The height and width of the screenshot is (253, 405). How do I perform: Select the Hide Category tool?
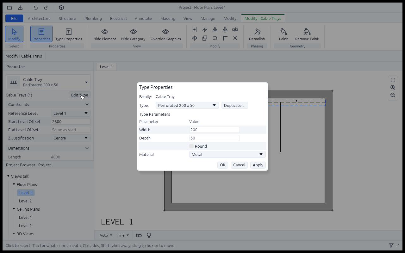pos(133,34)
